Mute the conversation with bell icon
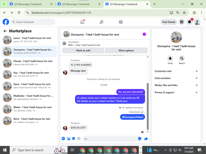Screen dimensions: 206x154 pos(170,58)
